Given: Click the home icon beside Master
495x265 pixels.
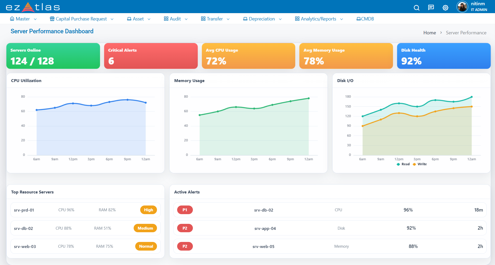Looking at the screenshot, I should [12, 19].
